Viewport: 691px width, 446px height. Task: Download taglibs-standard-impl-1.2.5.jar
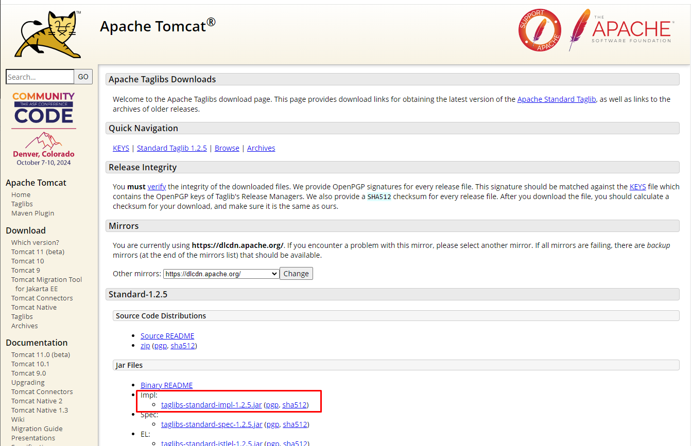[x=211, y=405]
